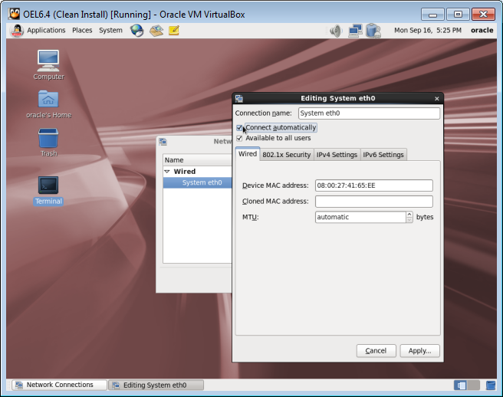Select Editing System eth0 taskbar button

pos(156,385)
